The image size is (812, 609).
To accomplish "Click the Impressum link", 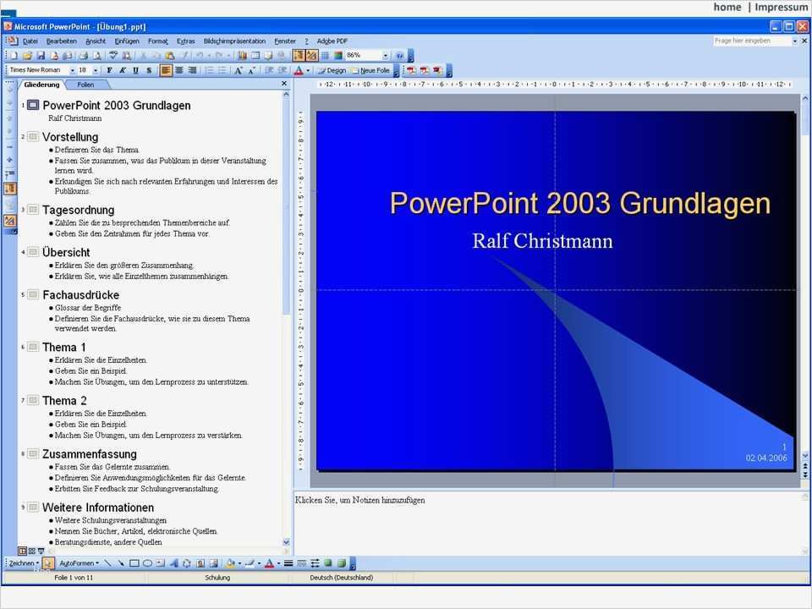I will point(781,7).
